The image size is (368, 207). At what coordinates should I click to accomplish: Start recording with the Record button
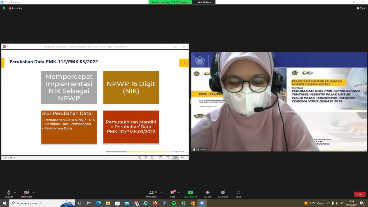207,194
